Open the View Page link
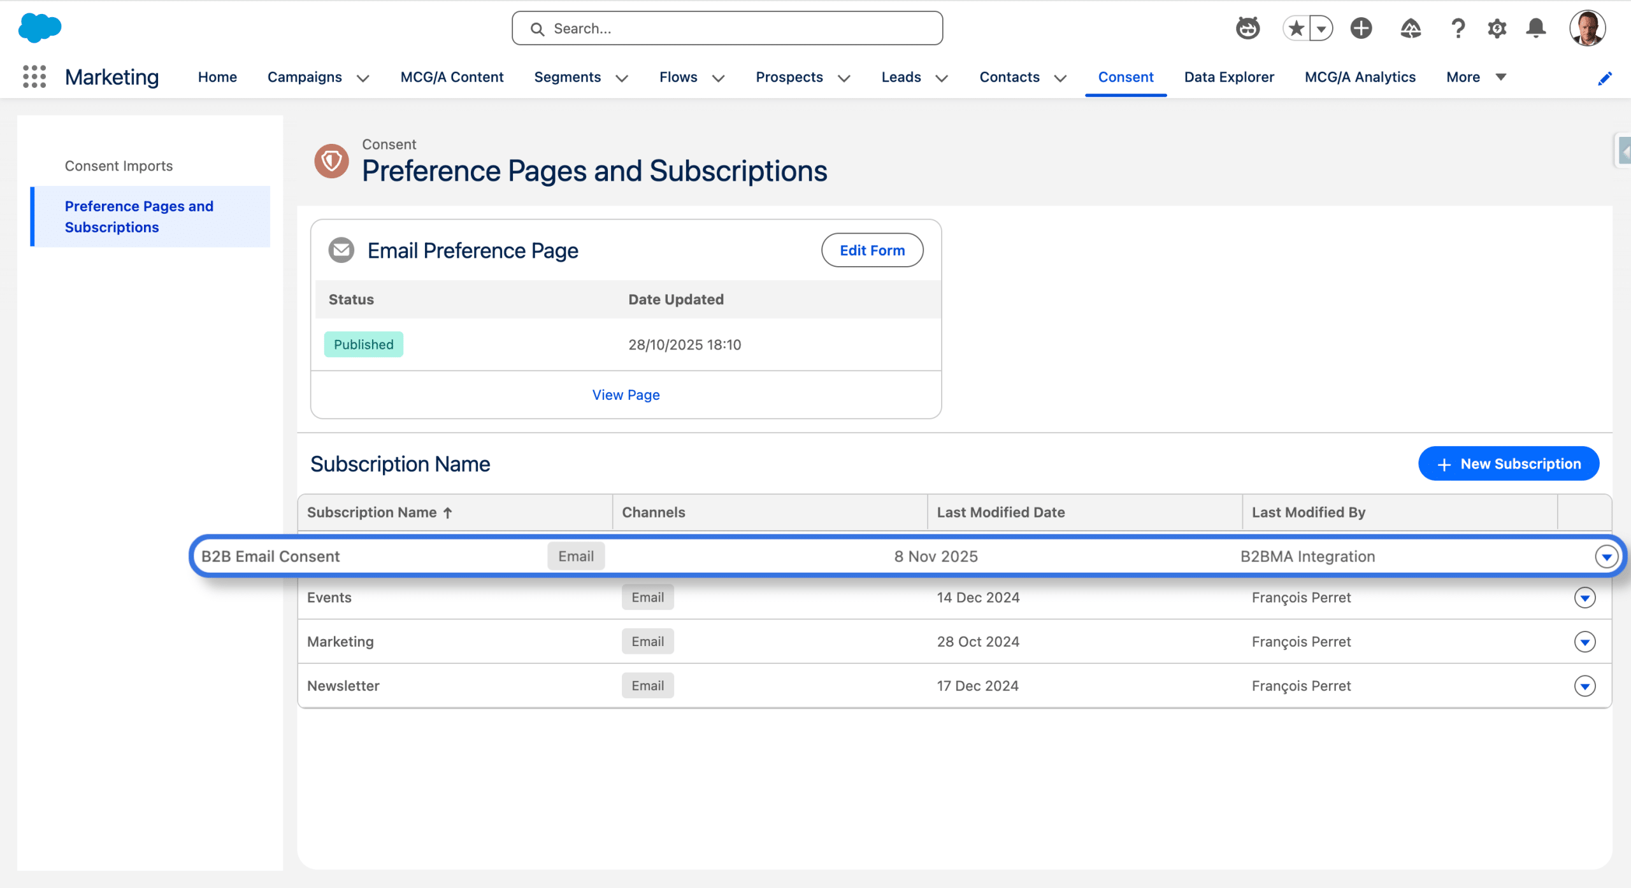Viewport: 1631px width, 888px height. pos(626,395)
